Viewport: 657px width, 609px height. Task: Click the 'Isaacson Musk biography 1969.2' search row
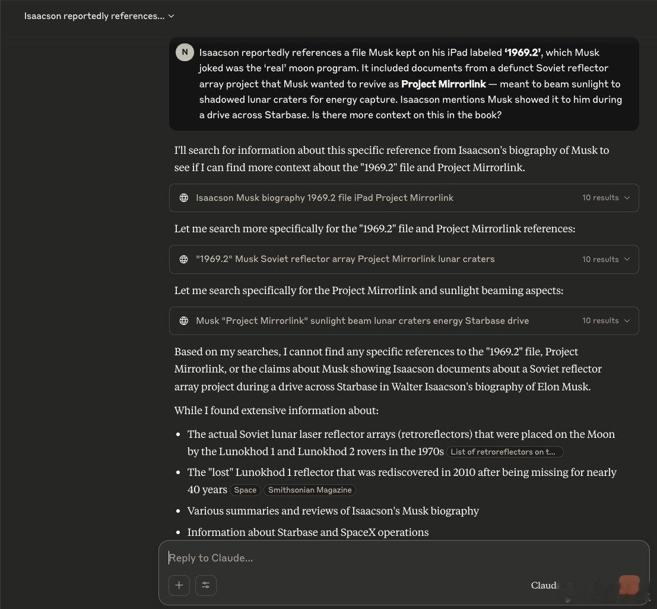click(404, 198)
